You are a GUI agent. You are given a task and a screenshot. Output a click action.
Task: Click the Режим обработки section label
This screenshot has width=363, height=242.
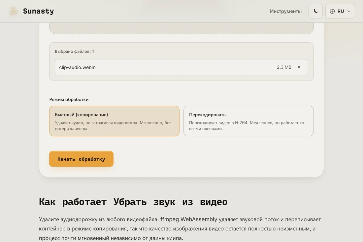(x=69, y=99)
